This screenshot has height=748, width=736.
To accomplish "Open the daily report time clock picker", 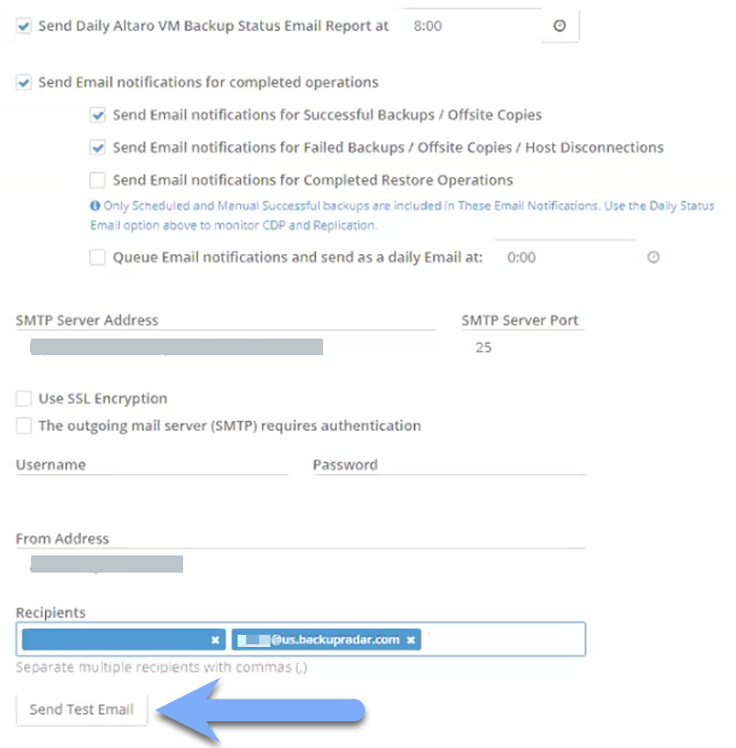I will click(560, 26).
